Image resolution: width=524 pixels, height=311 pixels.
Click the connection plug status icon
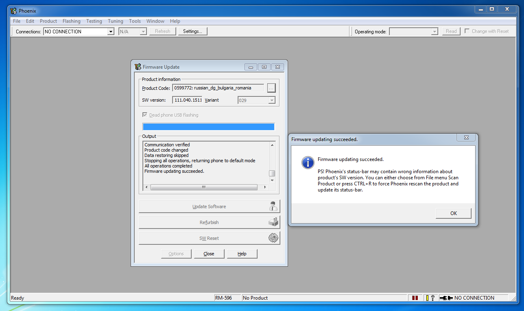(x=446, y=298)
